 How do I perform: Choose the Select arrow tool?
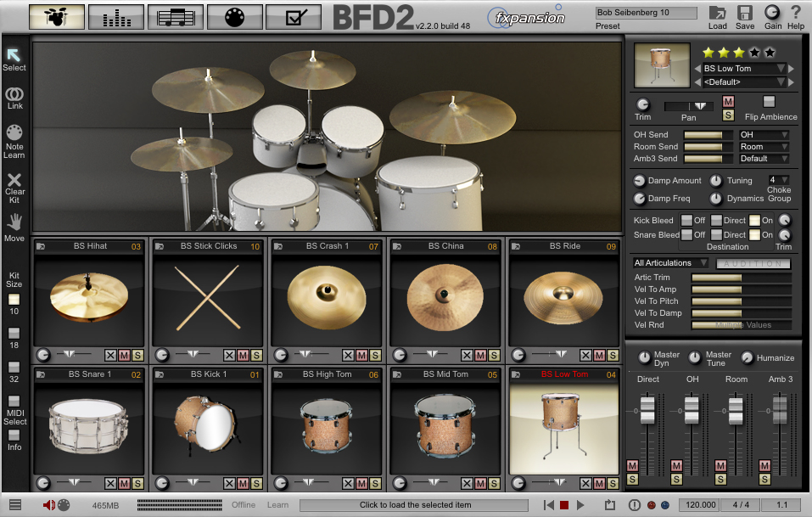pos(14,55)
